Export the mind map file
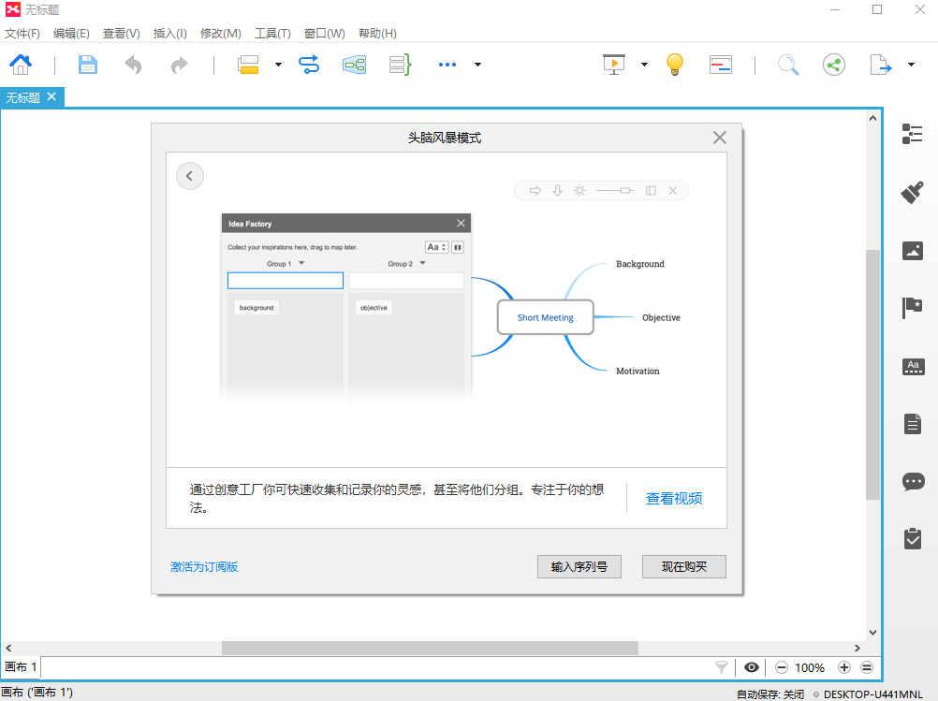The width and height of the screenshot is (938, 701). pos(880,65)
